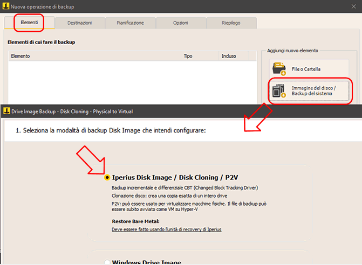Click the File o Cartella folder icon
This screenshot has height=265, width=362.
(279, 69)
